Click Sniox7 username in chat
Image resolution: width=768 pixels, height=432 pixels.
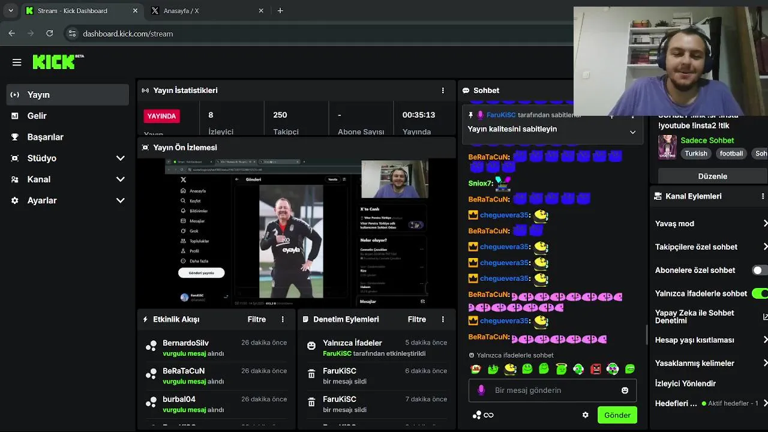click(x=480, y=183)
